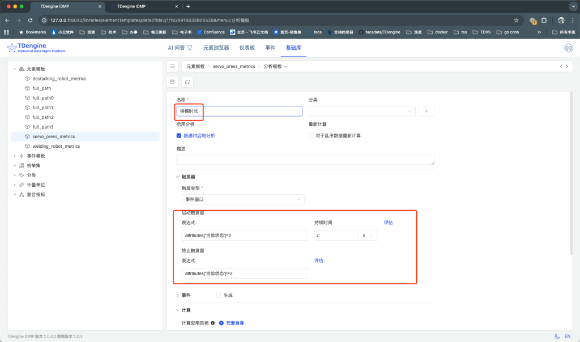Click the + button next to the 分类 dropdown

tap(426, 111)
